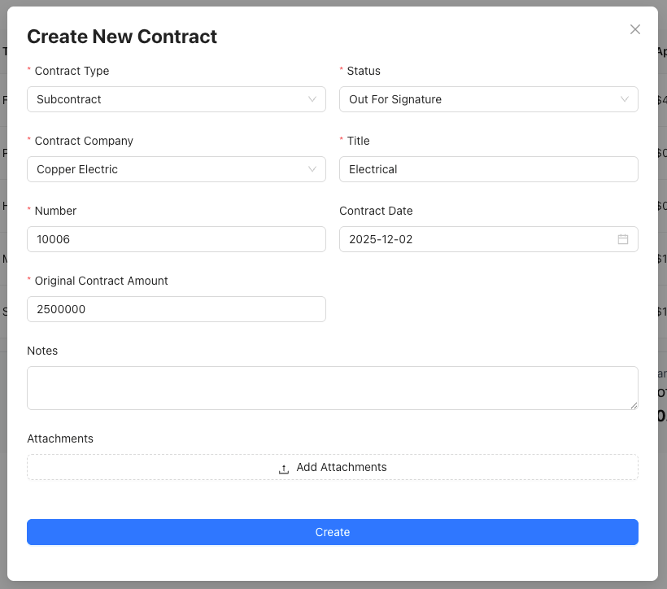Viewport: 667px width, 589px height.
Task: Click the chevron on Contract Company field
Action: (313, 169)
